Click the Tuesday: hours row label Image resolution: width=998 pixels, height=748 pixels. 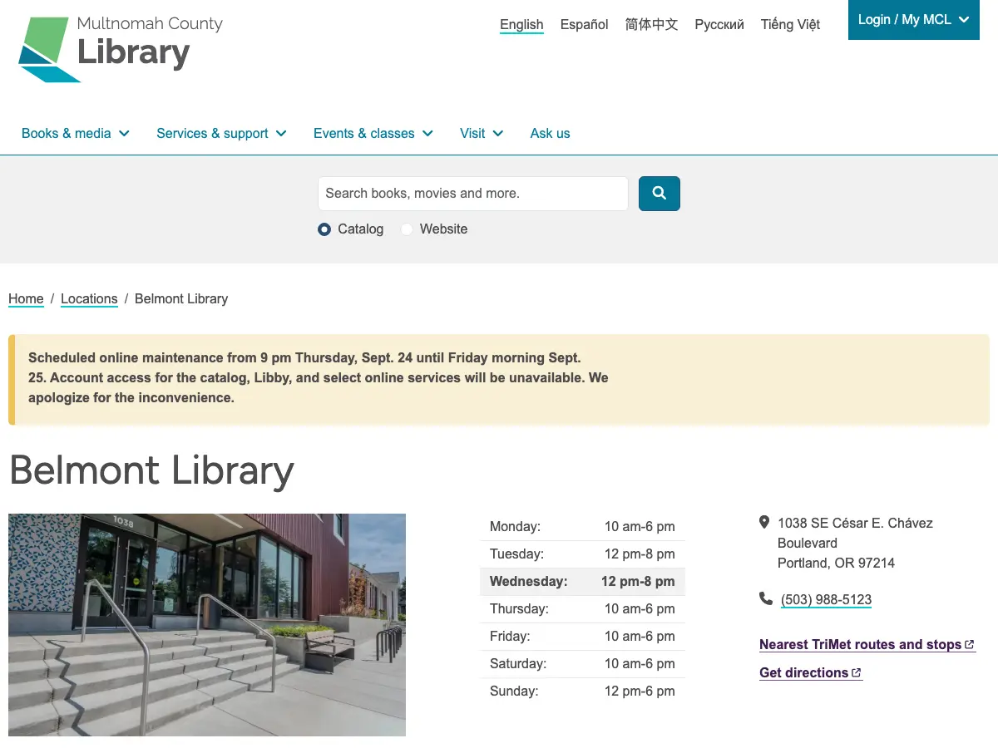(516, 554)
